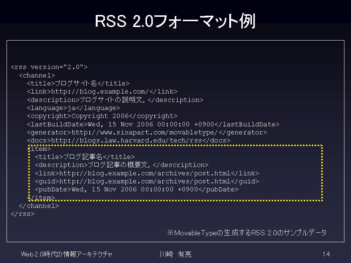Image resolution: width=351 pixels, height=263 pixels.
Task: Click the guid line with archives/post.html
Action: [147, 182]
